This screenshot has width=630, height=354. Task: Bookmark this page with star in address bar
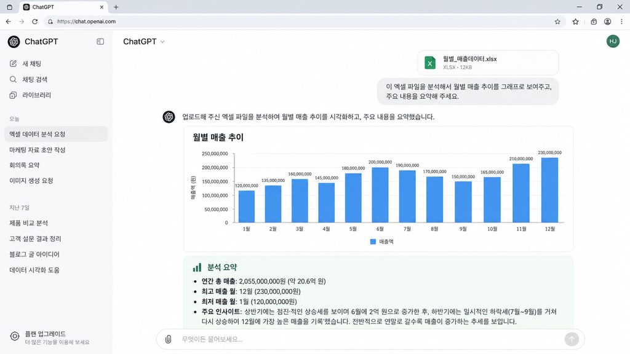[557, 22]
